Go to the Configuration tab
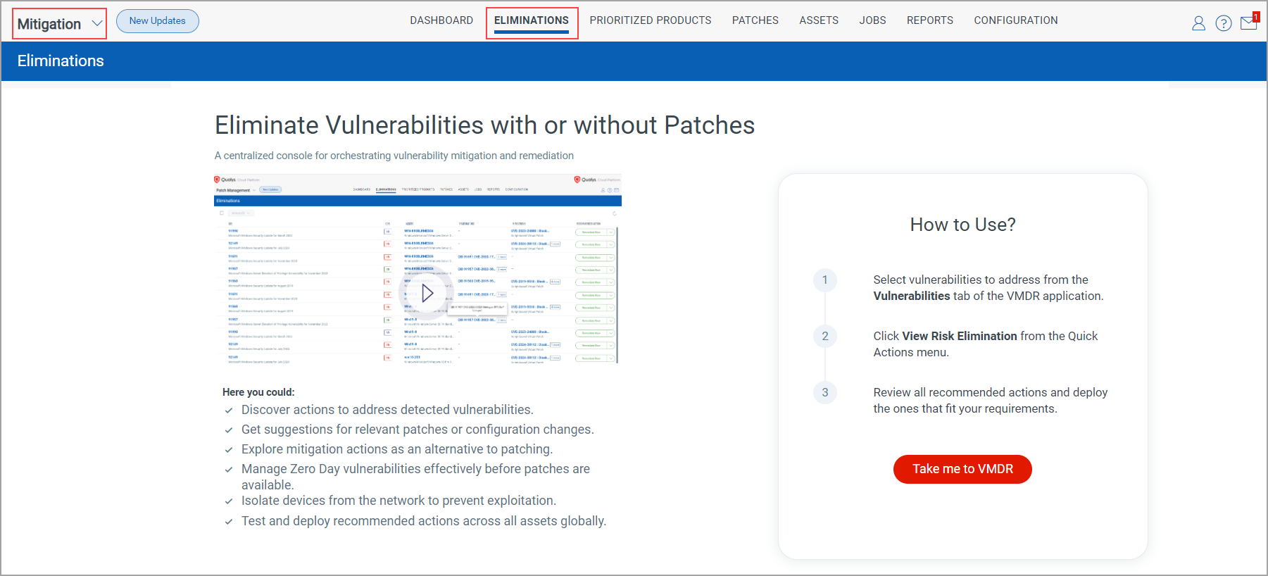The height and width of the screenshot is (576, 1268). tap(1016, 20)
